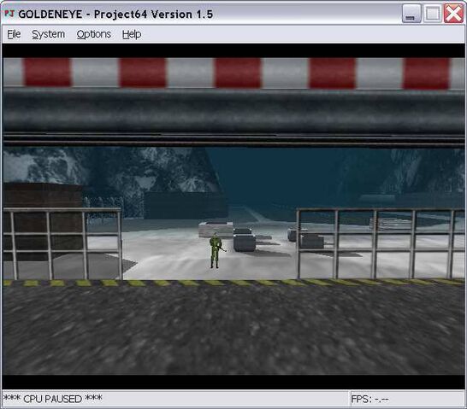Open the Options menu
This screenshot has width=467, height=409.
tap(94, 34)
